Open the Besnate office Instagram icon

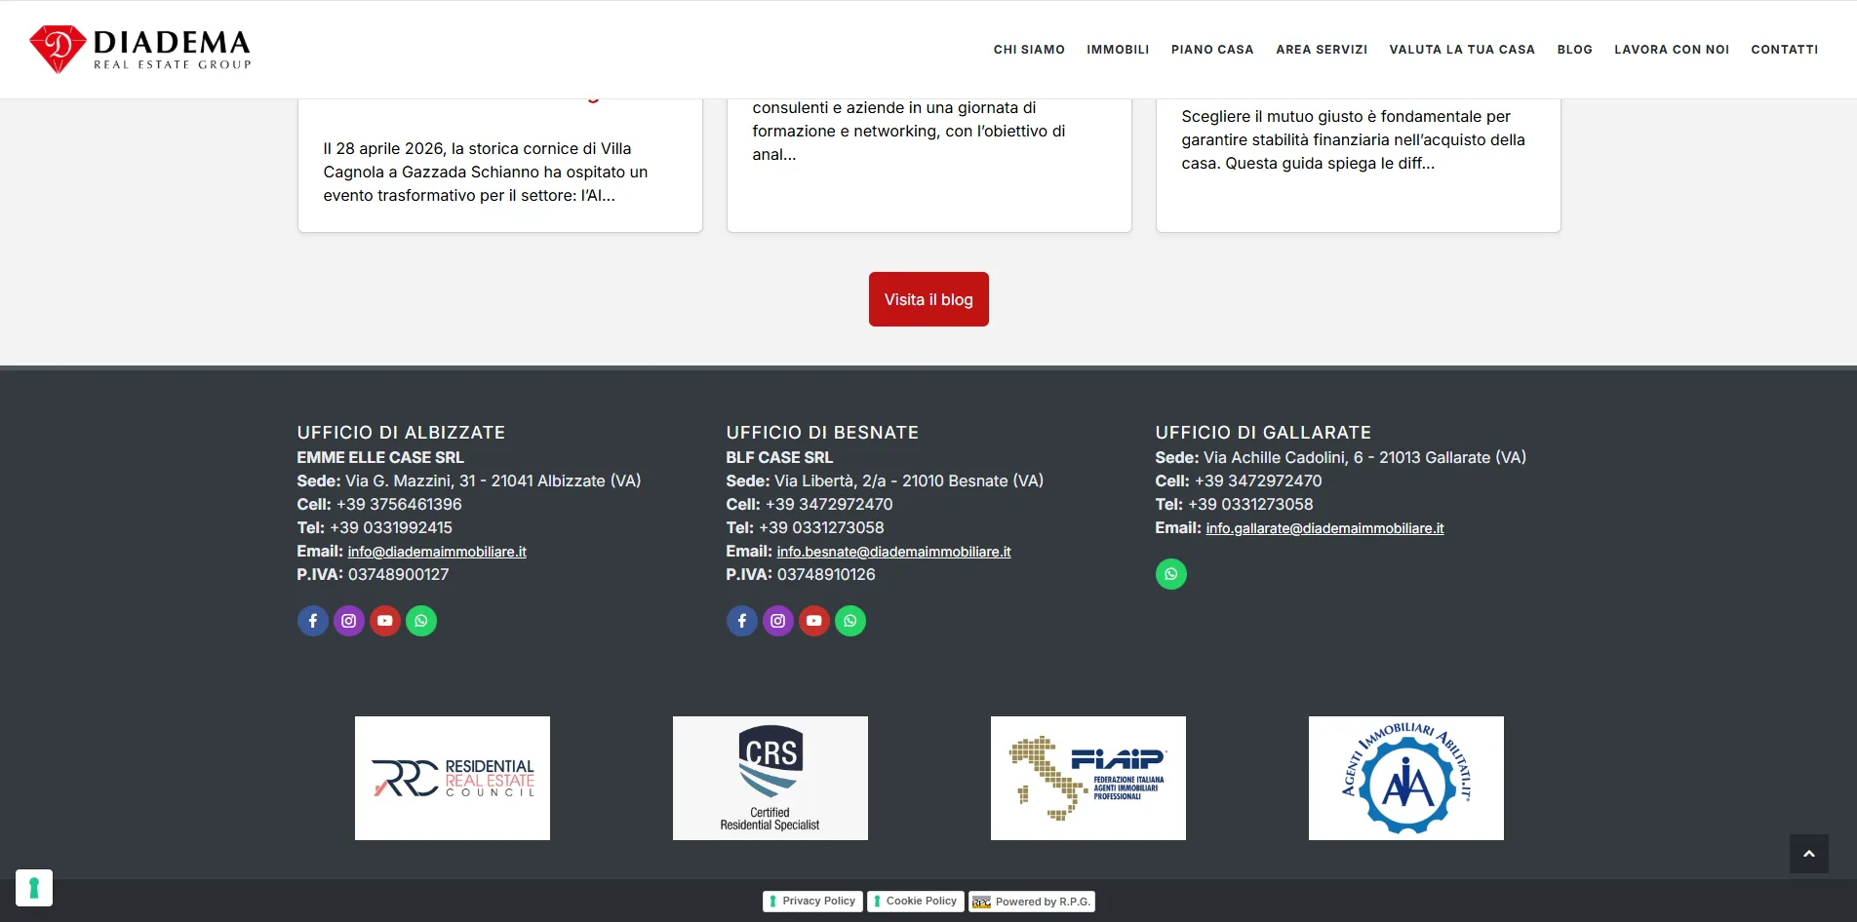(778, 621)
